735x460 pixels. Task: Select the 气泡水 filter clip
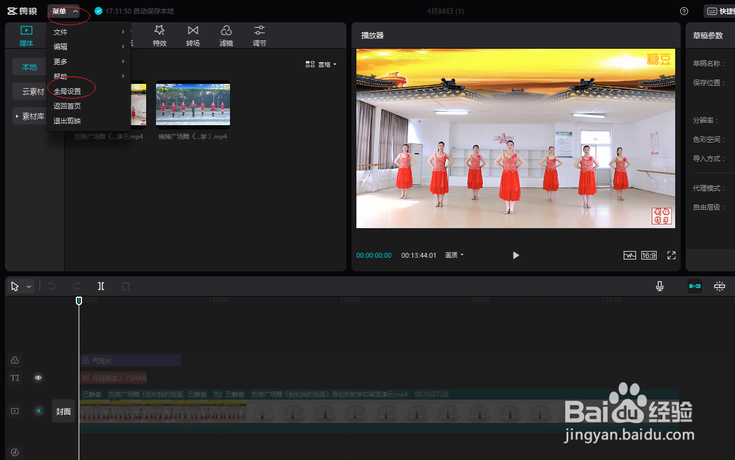point(130,361)
